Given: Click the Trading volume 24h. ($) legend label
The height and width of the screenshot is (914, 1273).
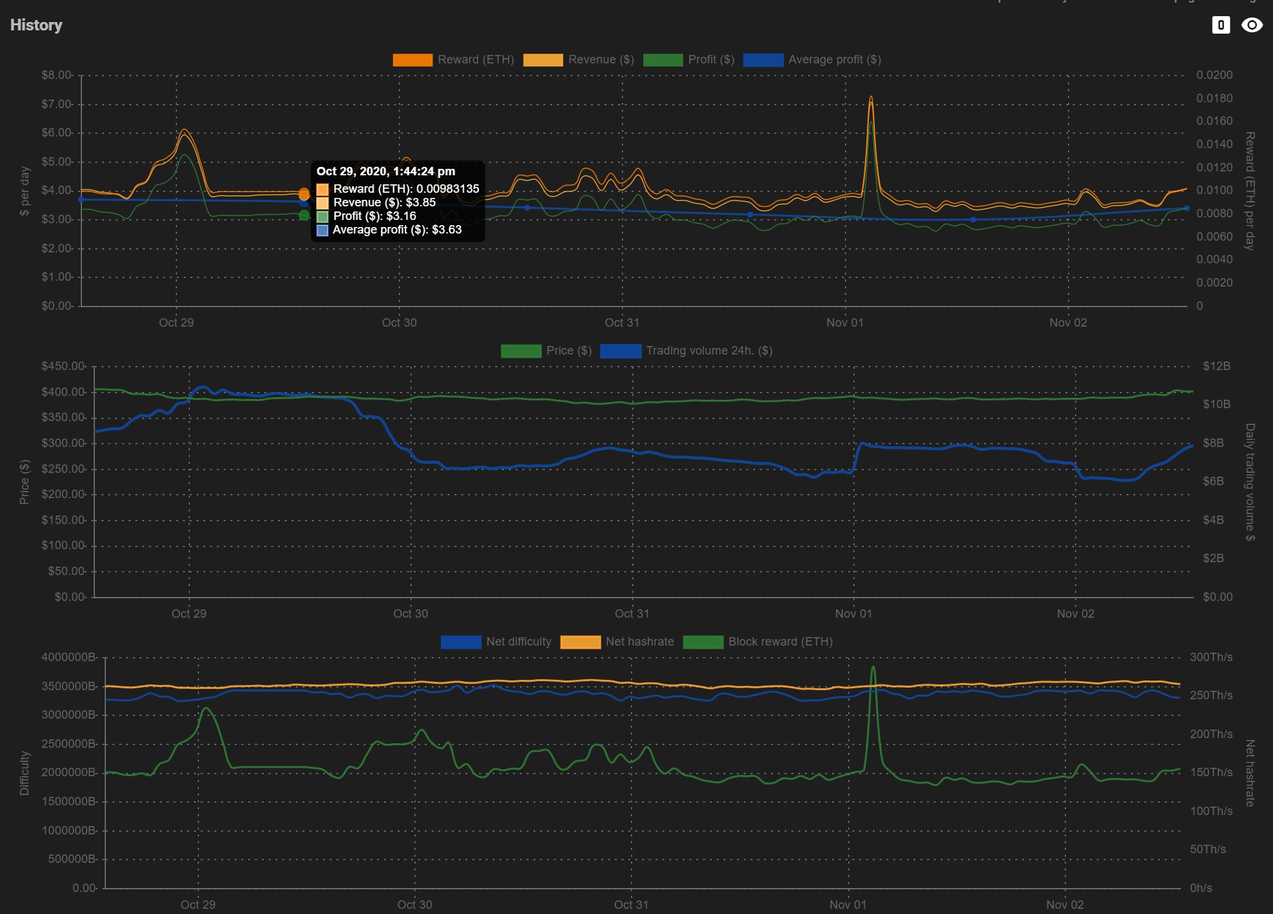Looking at the screenshot, I should pos(709,351).
